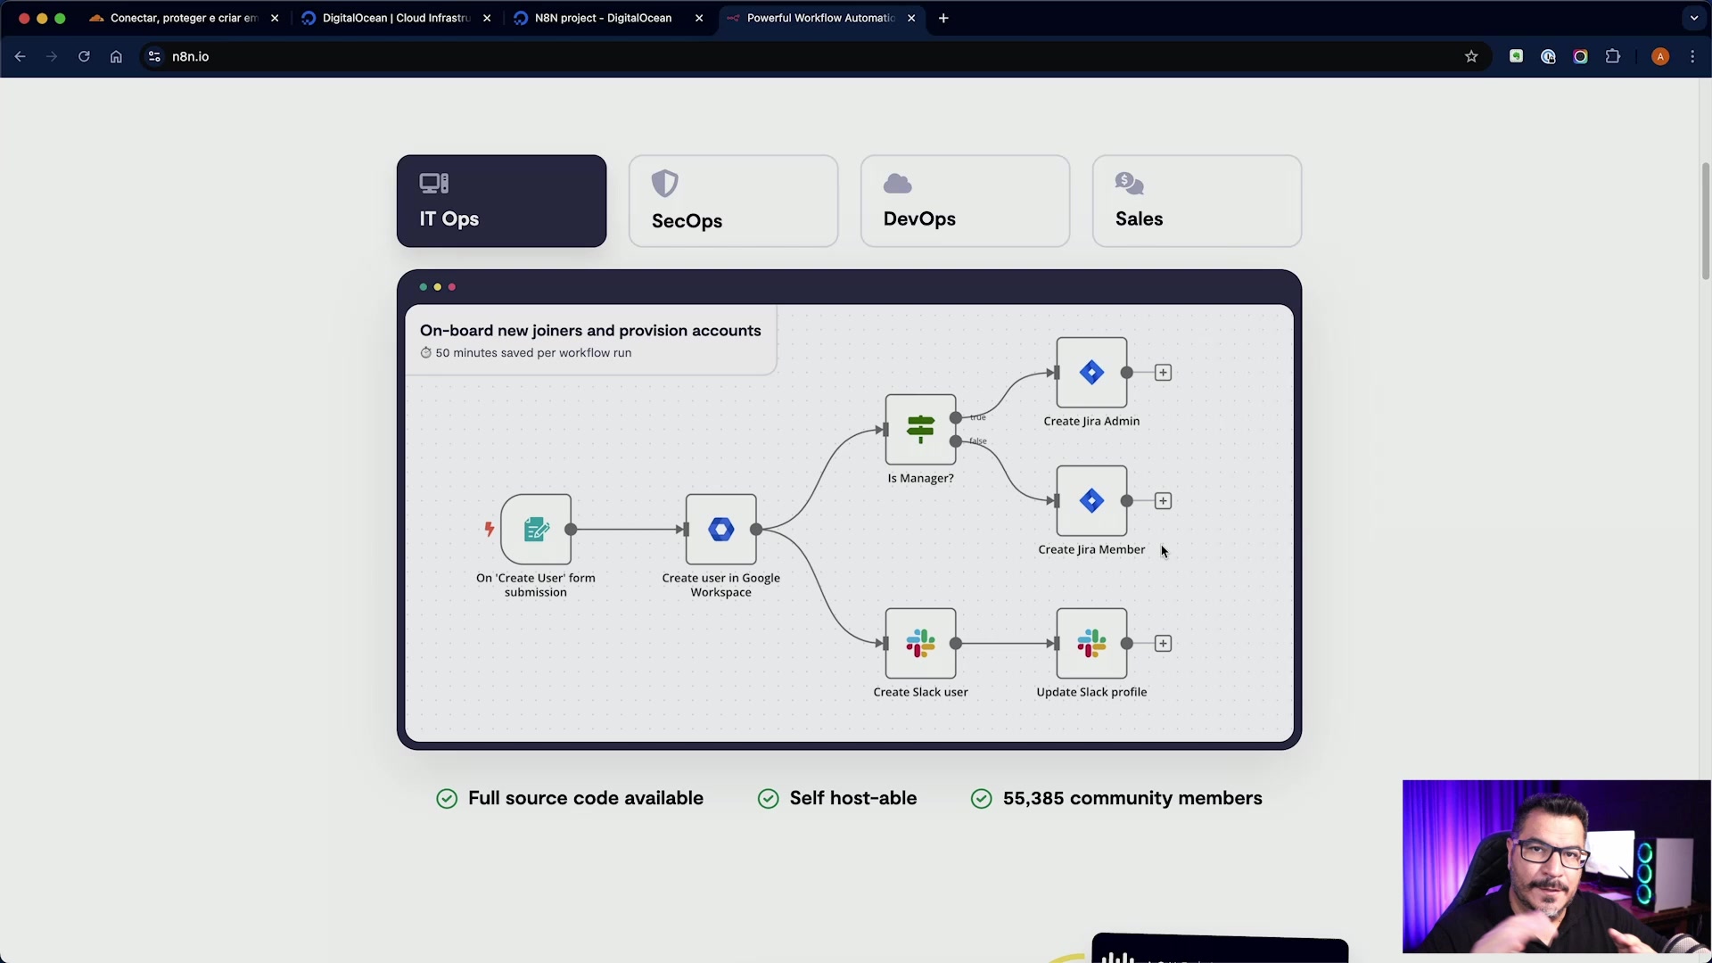Viewport: 1712px width, 963px height.
Task: Open a new browser tab
Action: pos(943,18)
